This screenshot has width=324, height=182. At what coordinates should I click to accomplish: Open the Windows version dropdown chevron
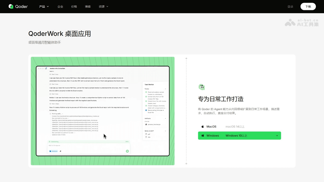click(277, 135)
